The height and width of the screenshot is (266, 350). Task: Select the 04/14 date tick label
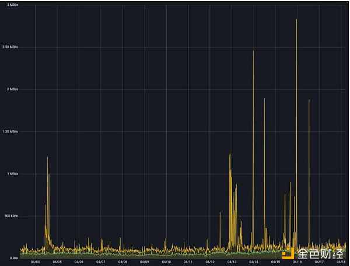(254, 262)
